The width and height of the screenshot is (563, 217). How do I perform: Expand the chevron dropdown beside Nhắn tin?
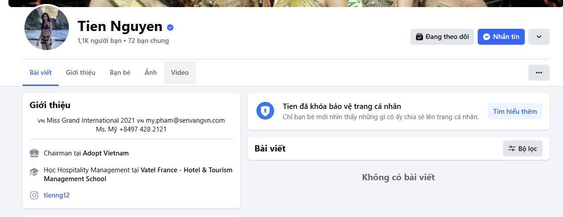539,37
